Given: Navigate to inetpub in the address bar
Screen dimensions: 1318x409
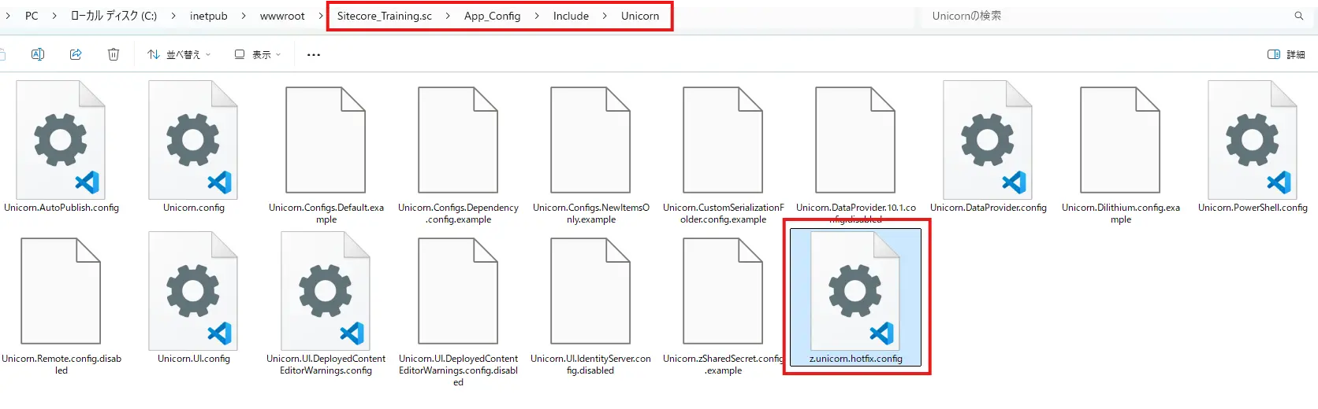Looking at the screenshot, I should click(x=208, y=16).
